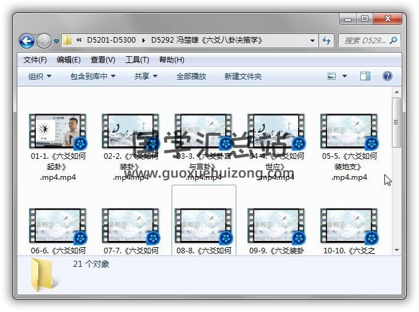This screenshot has width=419, height=312.
Task: Toggle the preview pane icon
Action: (x=365, y=77)
